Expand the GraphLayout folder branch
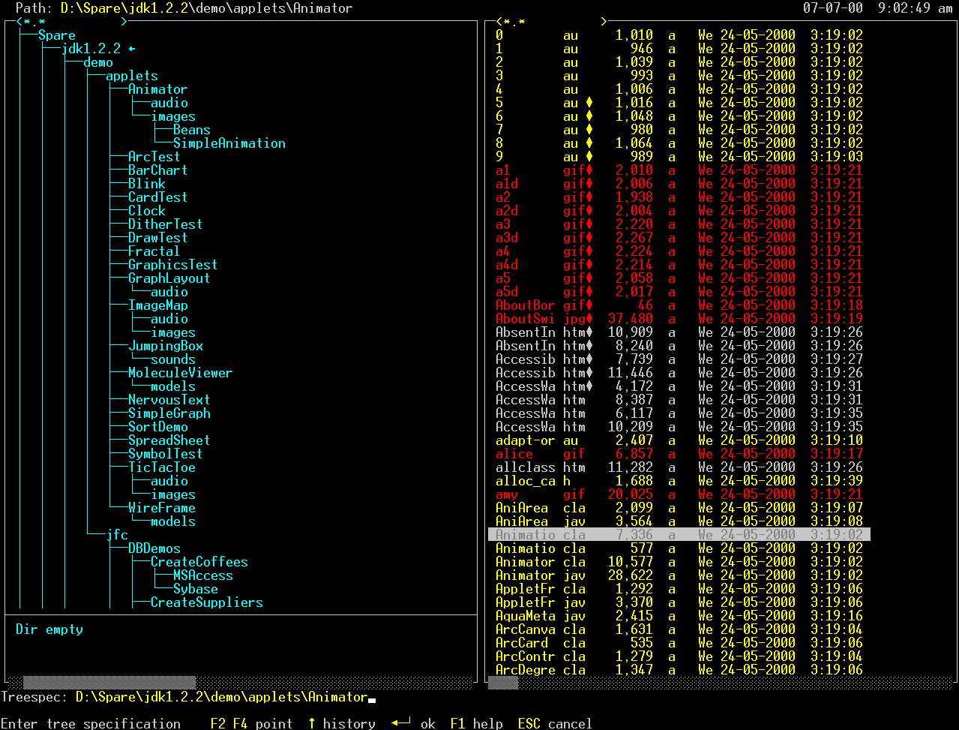Viewport: 959px width, 730px height. (169, 278)
